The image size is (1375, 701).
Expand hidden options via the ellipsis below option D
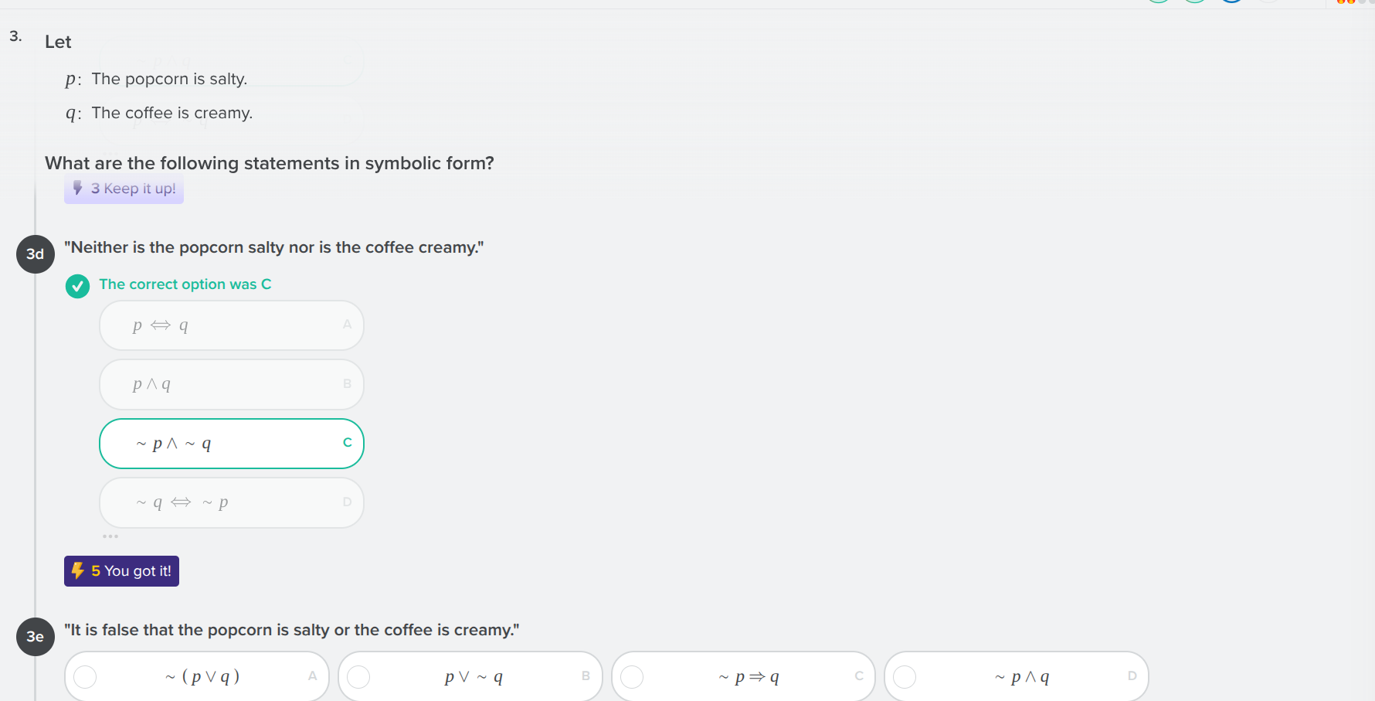110,536
